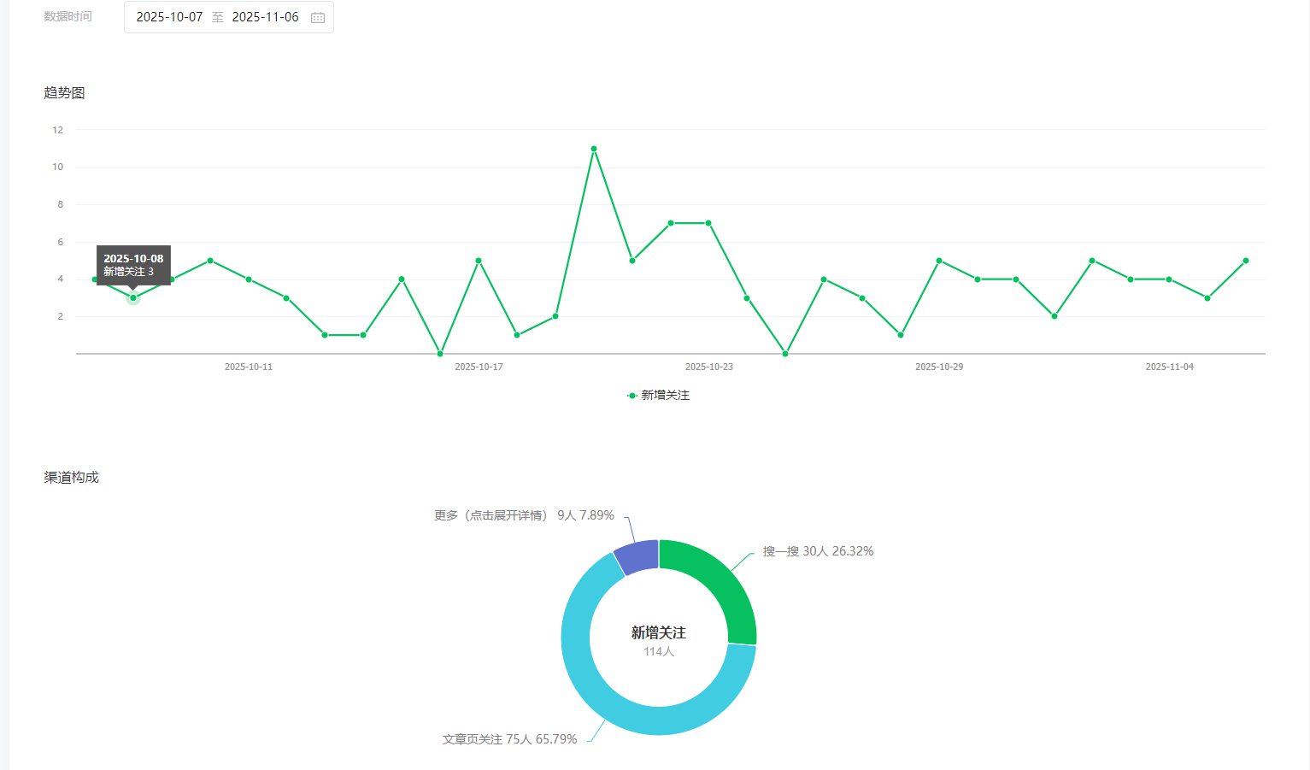
Task: Click the data point above the 2025-10-29 label
Action: tap(939, 261)
